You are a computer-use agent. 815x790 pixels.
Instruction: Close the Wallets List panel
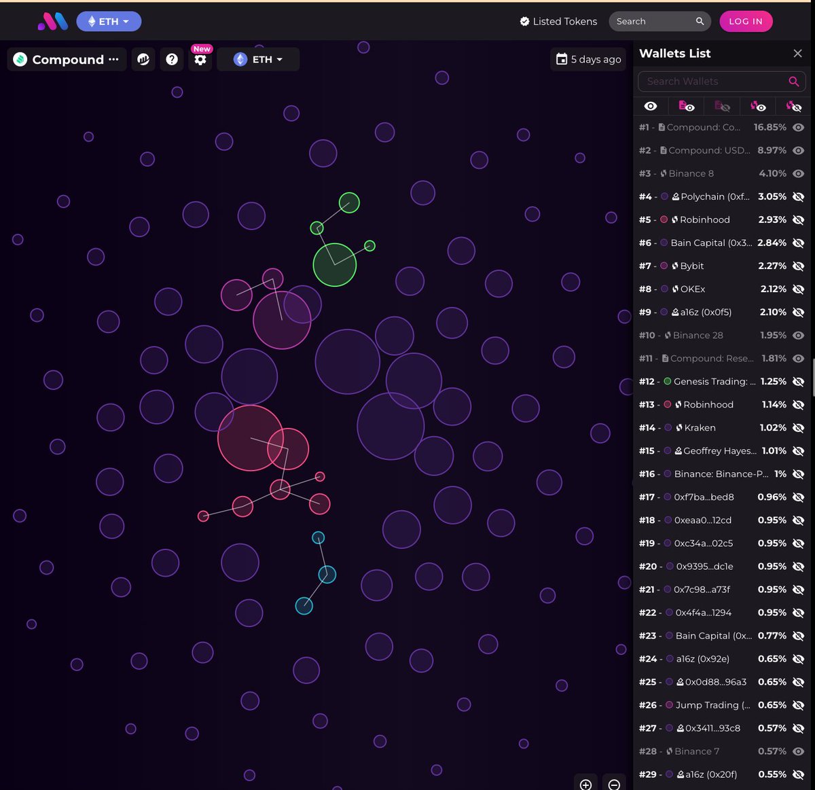pyautogui.click(x=797, y=53)
